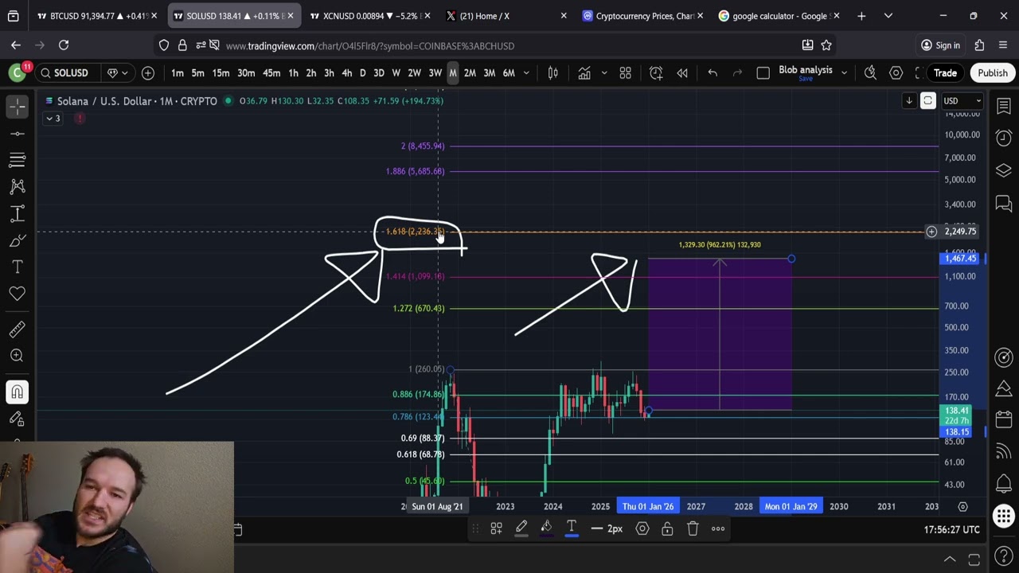The height and width of the screenshot is (573, 1019).
Task: Click the scroll-to-latest down arrow button
Action: (909, 100)
